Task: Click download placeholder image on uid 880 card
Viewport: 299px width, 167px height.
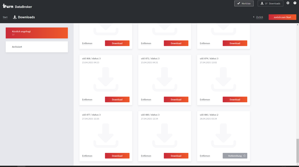Action: coord(165,136)
